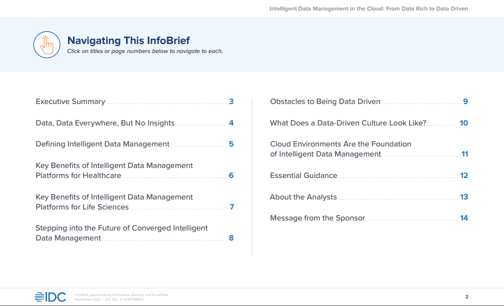Jump to About the Analysts
The width and height of the screenshot is (504, 306).
point(303,197)
